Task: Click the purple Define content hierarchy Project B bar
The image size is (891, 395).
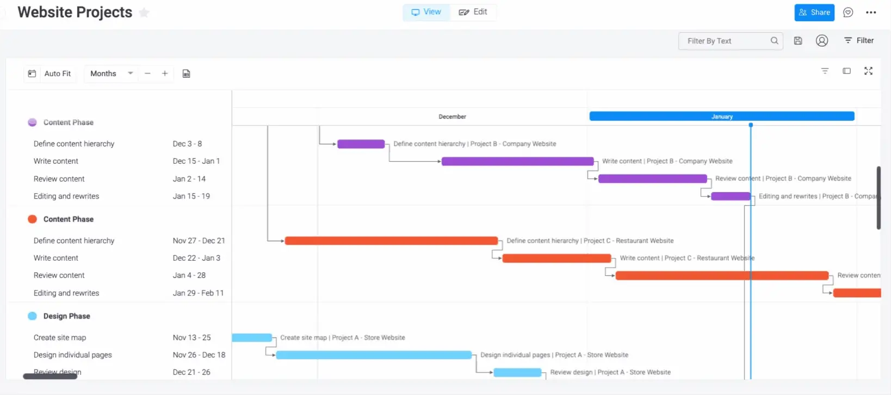Action: [361, 144]
